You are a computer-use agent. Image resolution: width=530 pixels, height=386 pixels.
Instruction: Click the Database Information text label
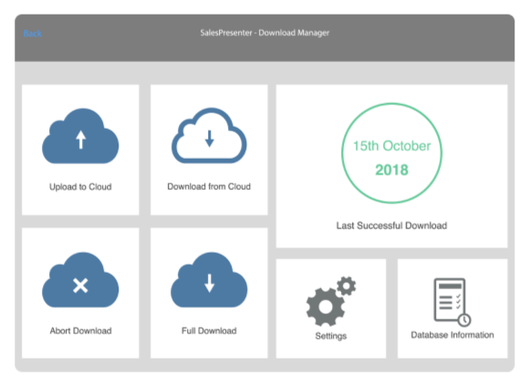pyautogui.click(x=452, y=335)
